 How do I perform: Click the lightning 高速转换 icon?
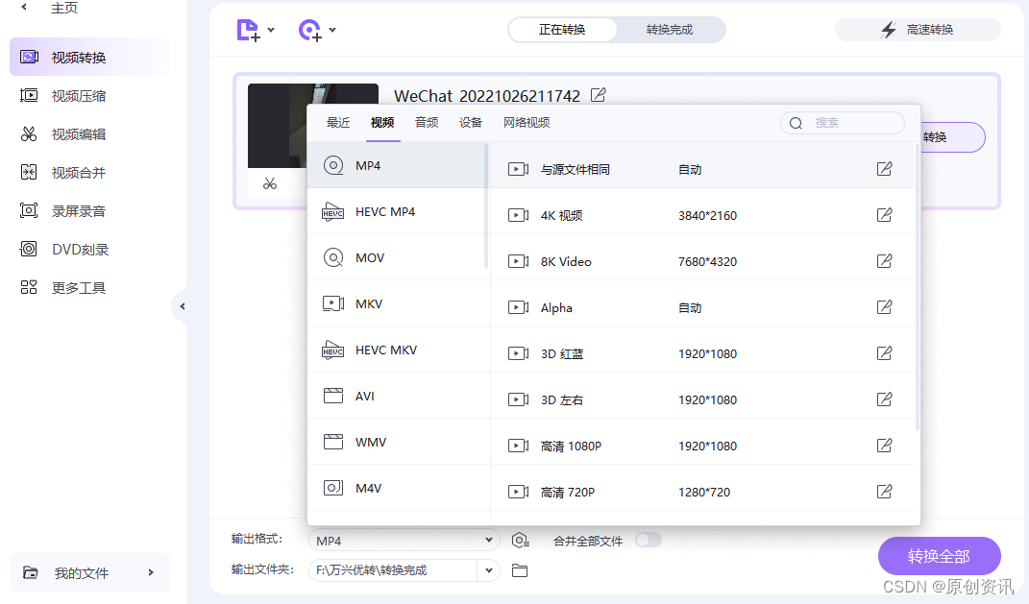[x=889, y=30]
